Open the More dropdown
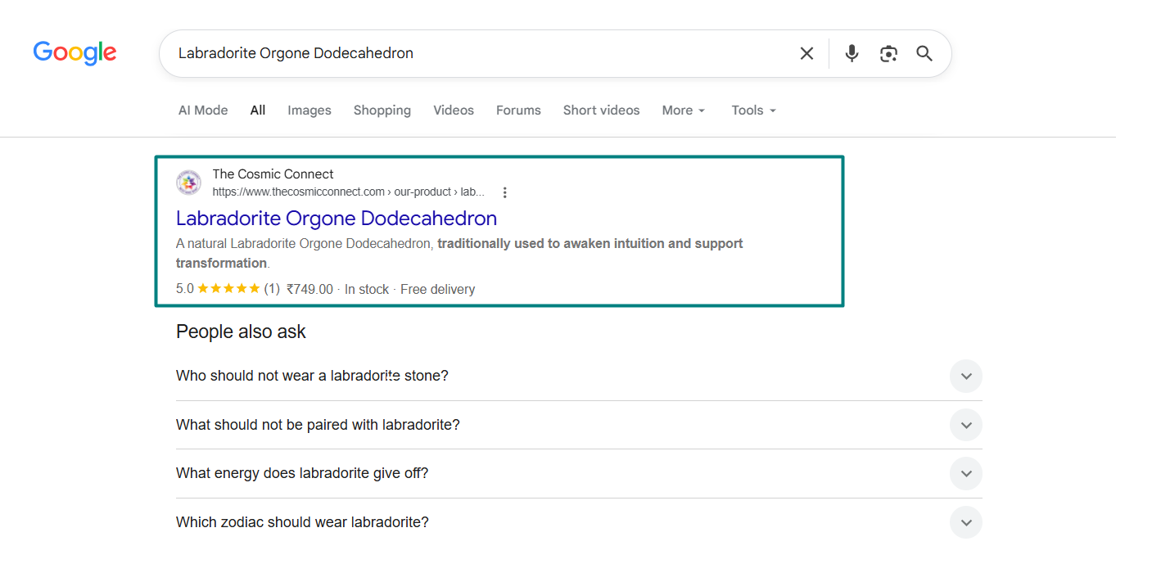This screenshot has width=1152, height=573. [x=684, y=111]
